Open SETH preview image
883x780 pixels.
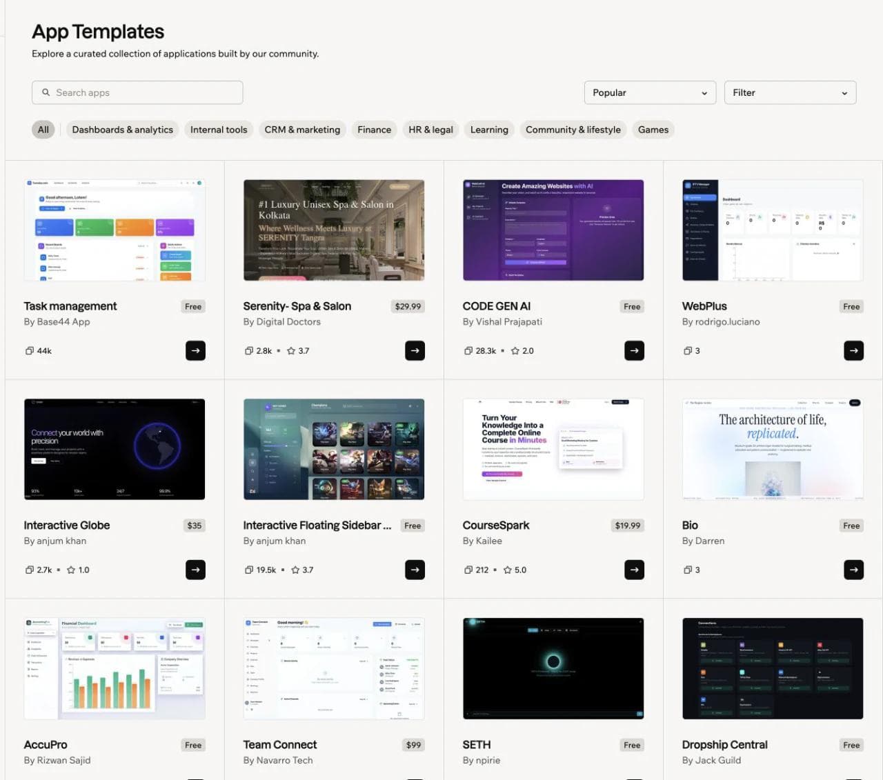[553, 669]
